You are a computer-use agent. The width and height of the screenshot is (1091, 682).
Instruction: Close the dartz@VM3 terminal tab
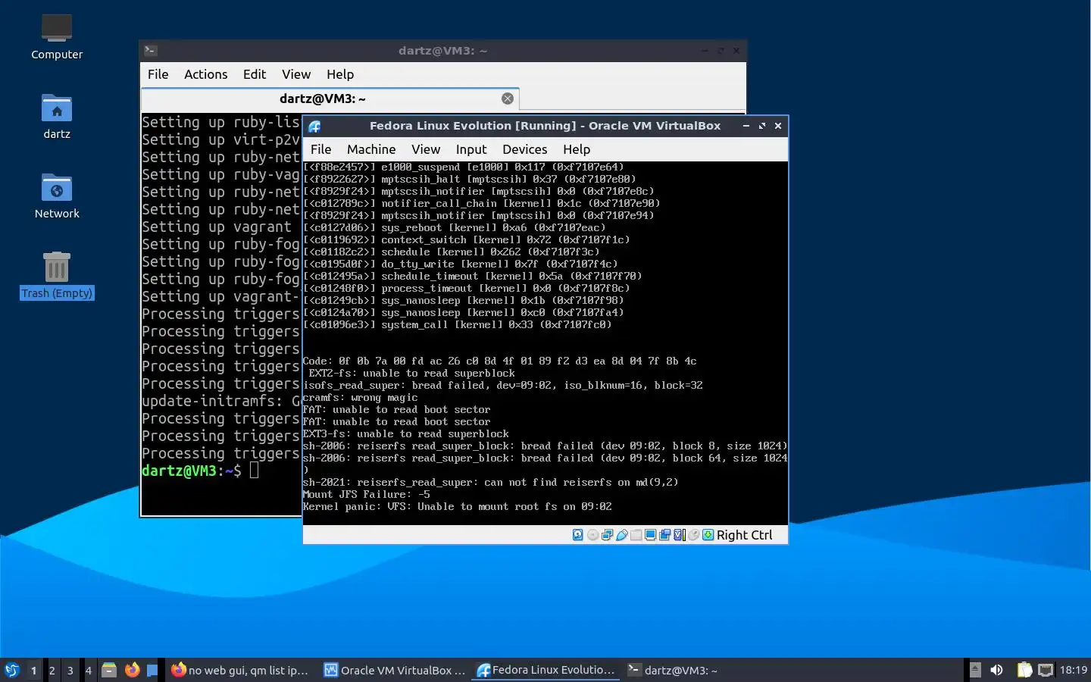[x=508, y=99]
